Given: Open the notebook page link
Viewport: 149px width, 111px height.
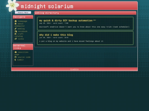Looking at the screenshot, I should click(x=23, y=31).
